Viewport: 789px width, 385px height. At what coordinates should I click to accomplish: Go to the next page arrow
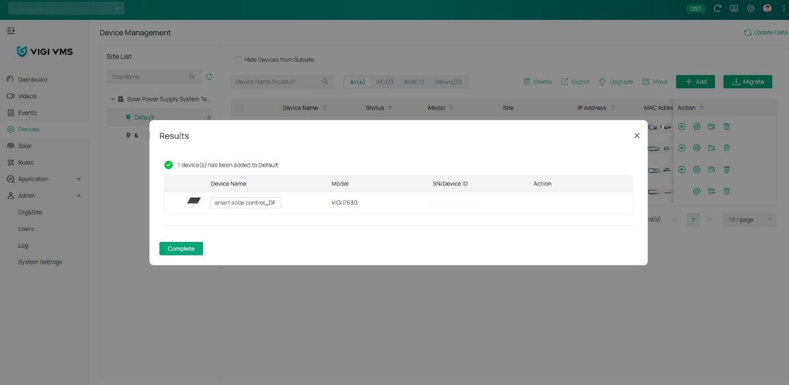[709, 220]
